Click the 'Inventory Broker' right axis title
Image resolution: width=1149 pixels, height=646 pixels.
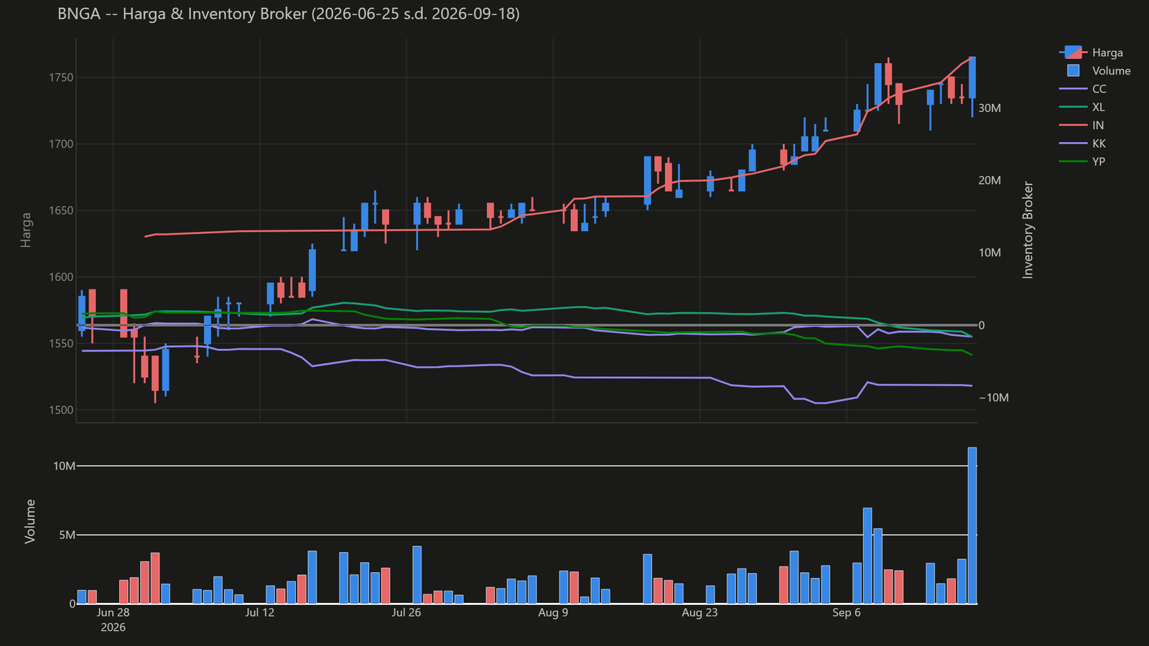1028,230
